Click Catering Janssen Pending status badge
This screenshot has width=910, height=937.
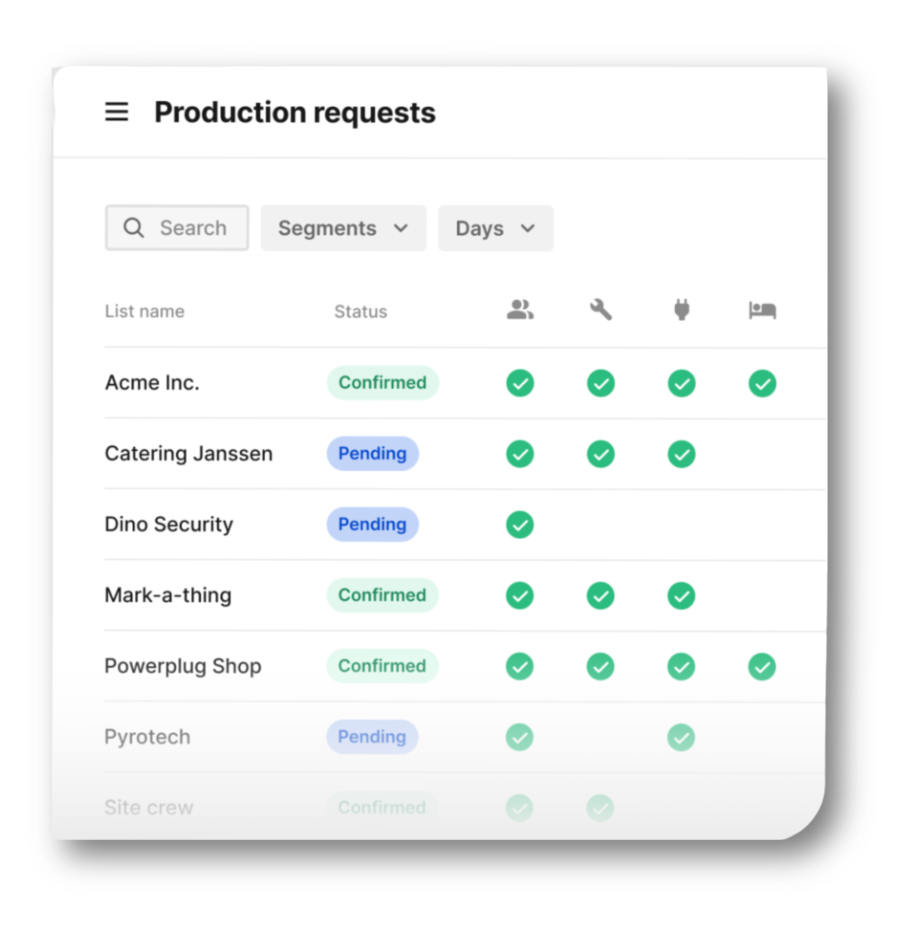click(372, 453)
